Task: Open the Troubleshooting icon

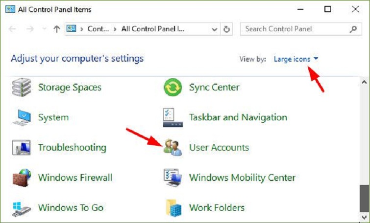Action: coord(21,147)
